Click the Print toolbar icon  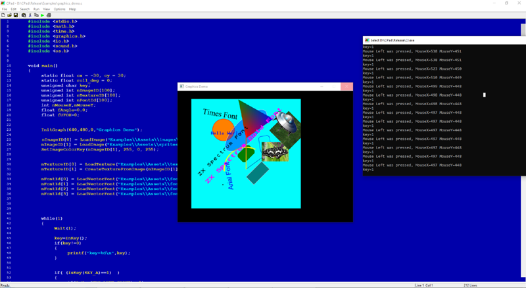coord(48,14)
